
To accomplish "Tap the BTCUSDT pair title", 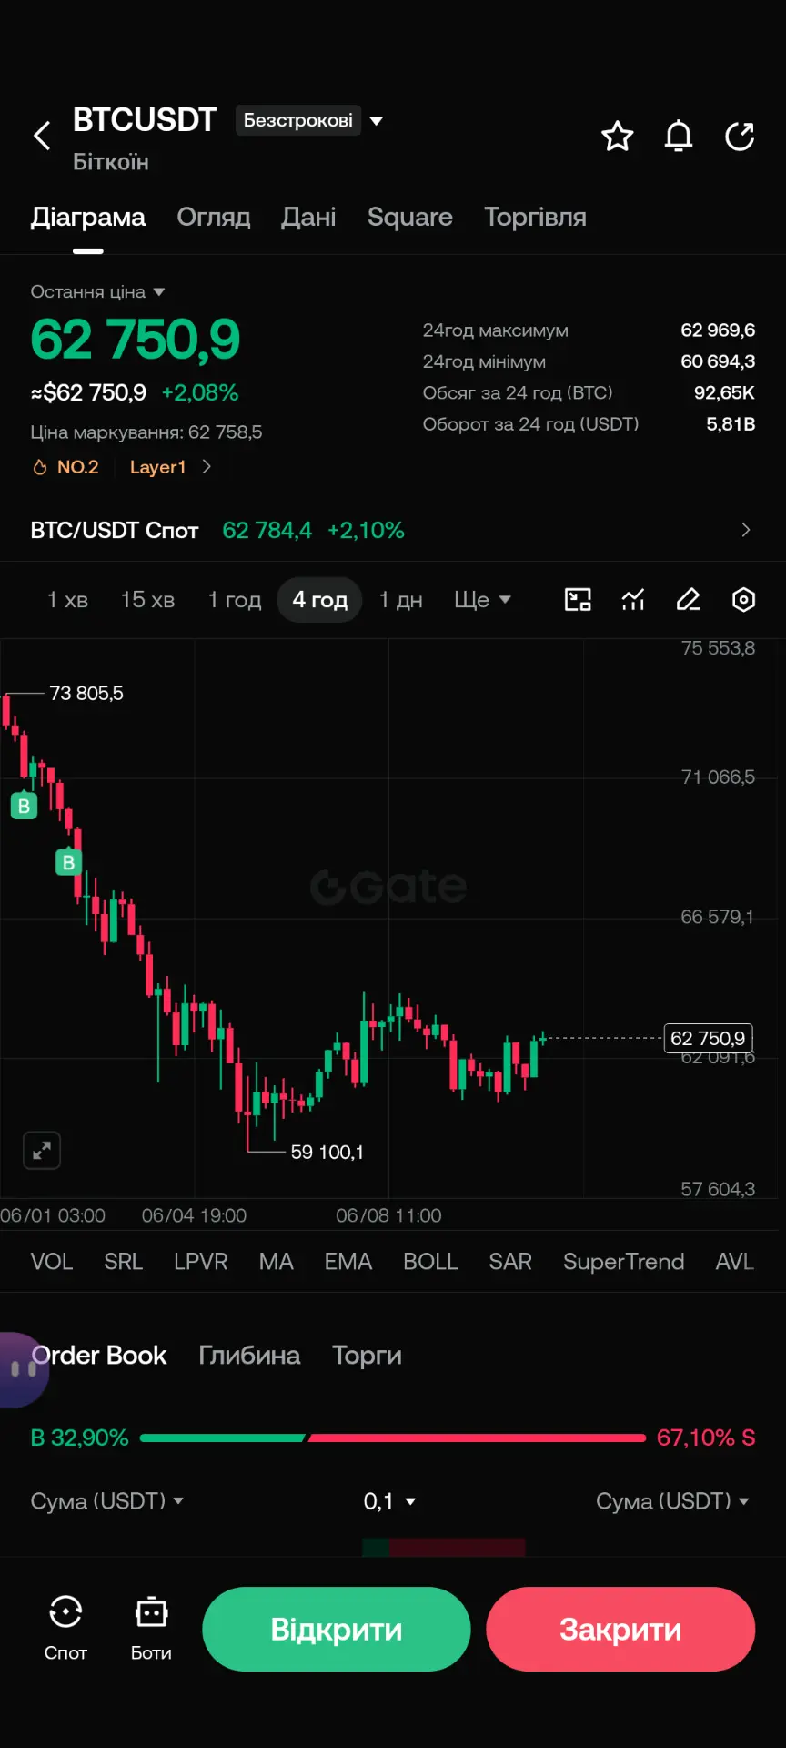I will [144, 119].
